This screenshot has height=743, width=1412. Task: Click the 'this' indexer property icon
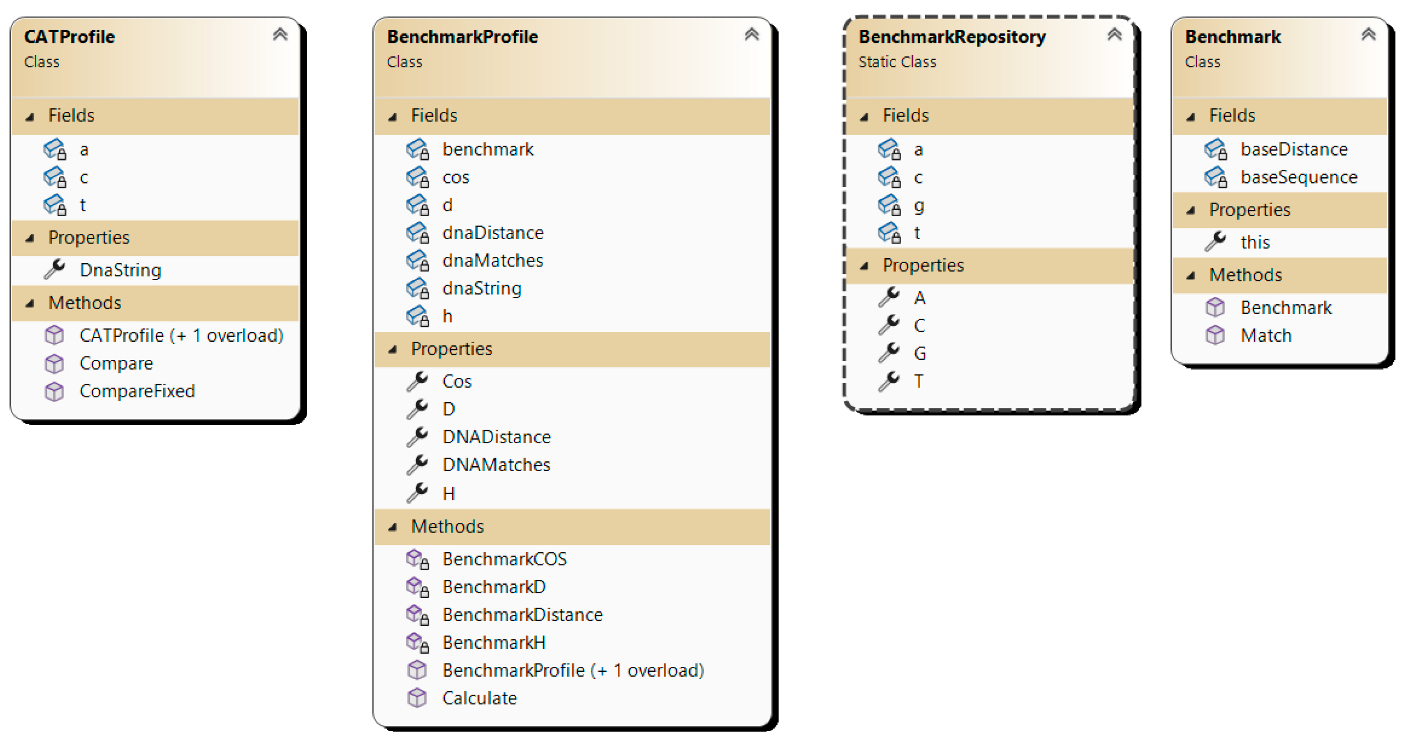1215,242
